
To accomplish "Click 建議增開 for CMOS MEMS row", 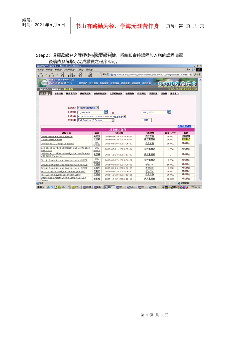I will 186,136.
